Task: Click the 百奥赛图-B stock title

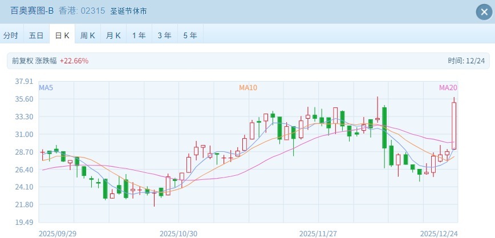Action: pos(33,11)
